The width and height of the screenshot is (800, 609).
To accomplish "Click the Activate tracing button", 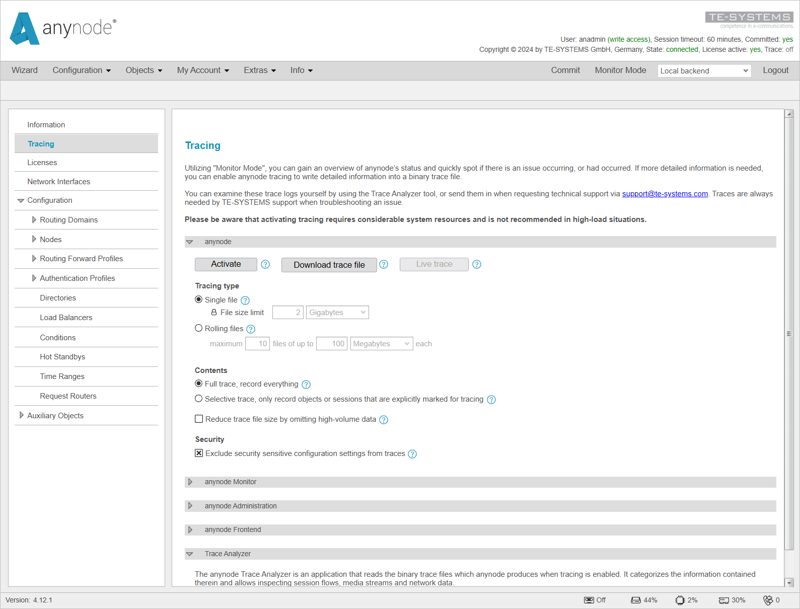I will (x=226, y=264).
